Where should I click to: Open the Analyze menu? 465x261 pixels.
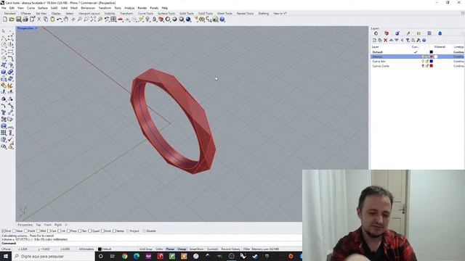129,8
